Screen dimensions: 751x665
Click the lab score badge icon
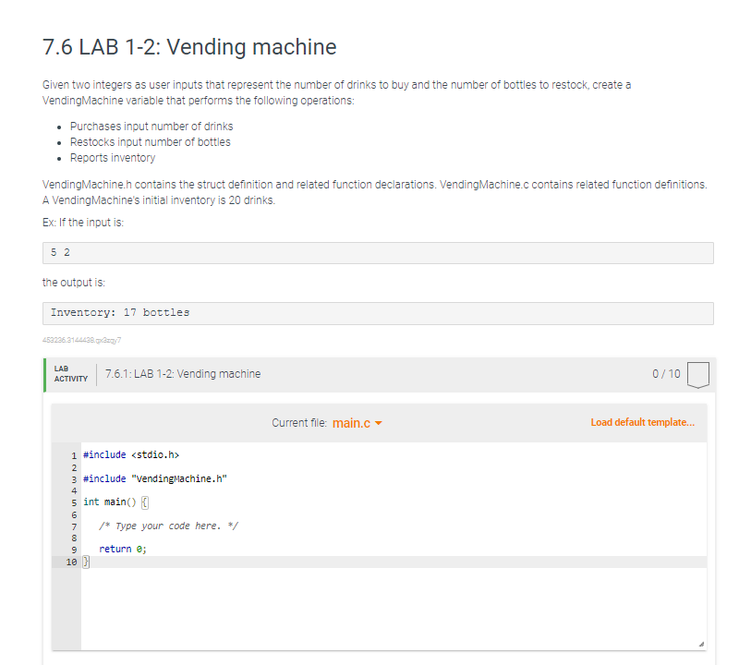tap(697, 375)
